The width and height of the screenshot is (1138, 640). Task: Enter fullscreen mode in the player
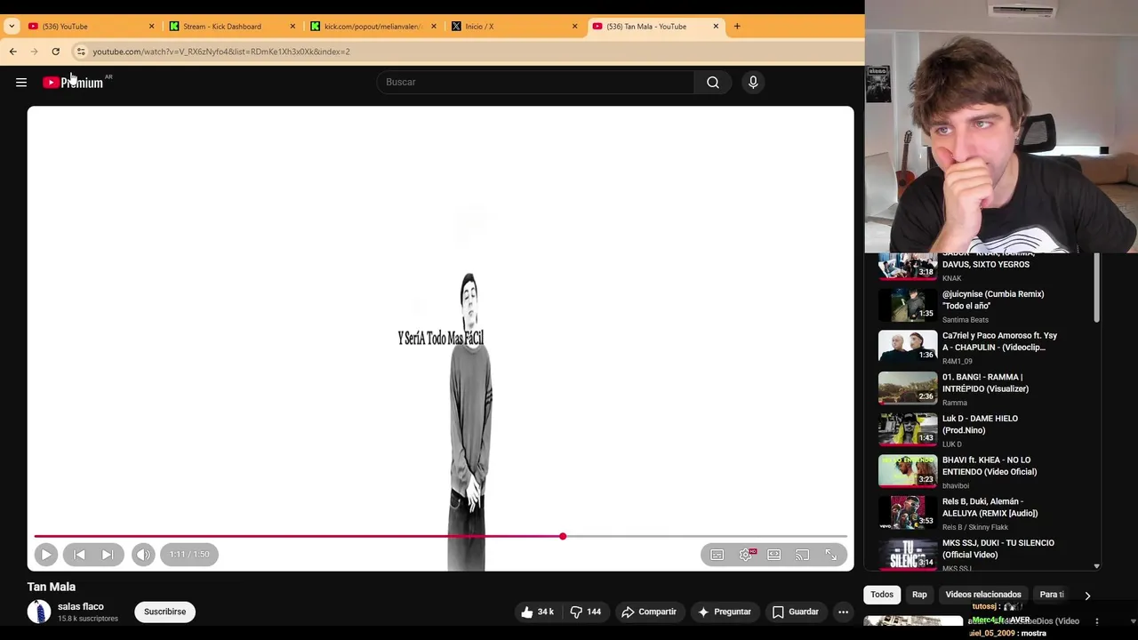tap(831, 555)
